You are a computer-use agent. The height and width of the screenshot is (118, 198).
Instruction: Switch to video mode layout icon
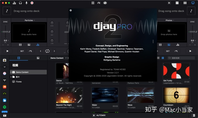coord(169,3)
